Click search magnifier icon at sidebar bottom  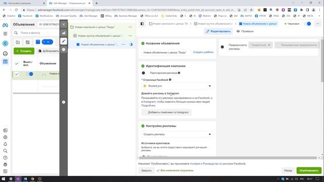point(5,151)
